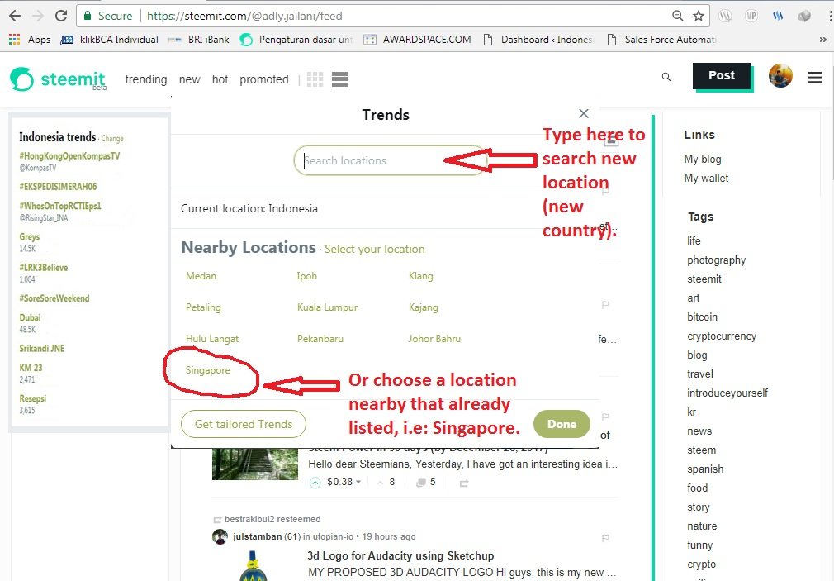Image resolution: width=834 pixels, height=581 pixels.
Task: Open the photography tag
Action: pos(717,260)
